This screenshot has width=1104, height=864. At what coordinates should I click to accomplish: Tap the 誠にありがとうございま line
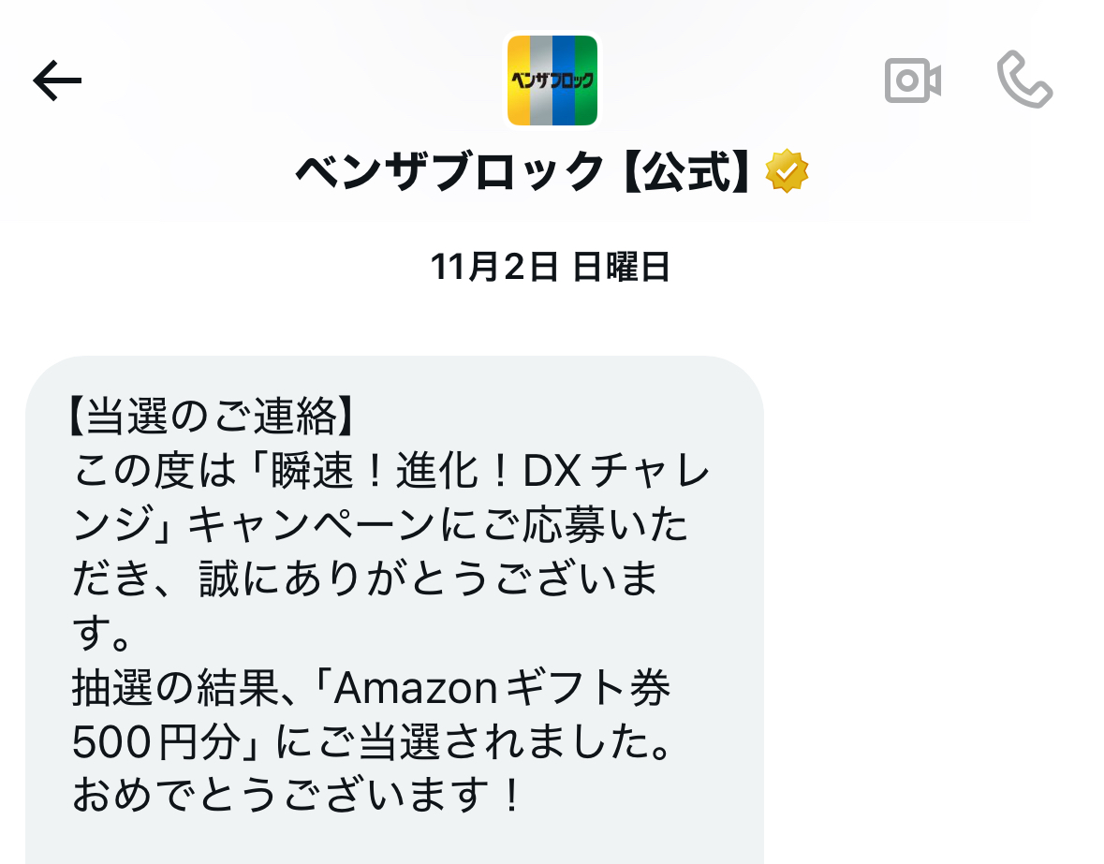428,578
